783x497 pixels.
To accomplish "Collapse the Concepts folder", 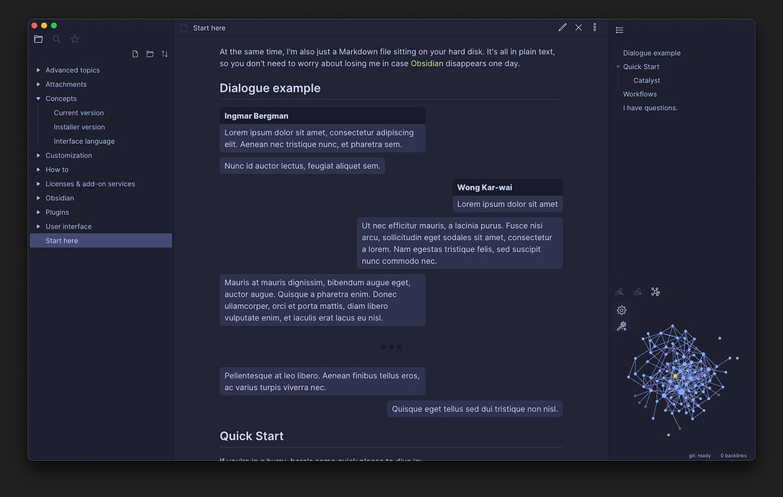I will click(x=37, y=98).
